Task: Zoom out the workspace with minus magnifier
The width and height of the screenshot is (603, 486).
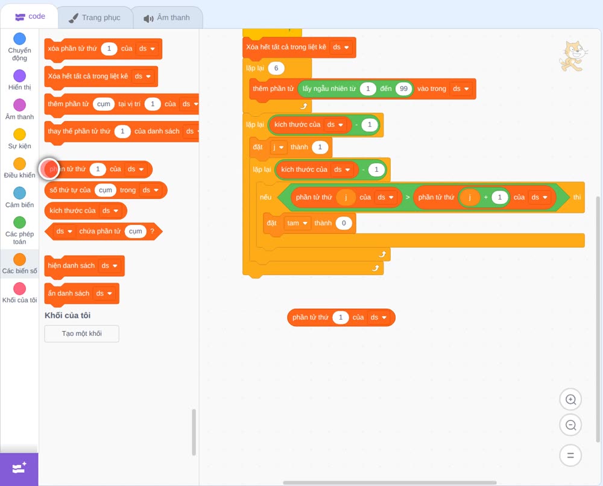Action: click(570, 425)
